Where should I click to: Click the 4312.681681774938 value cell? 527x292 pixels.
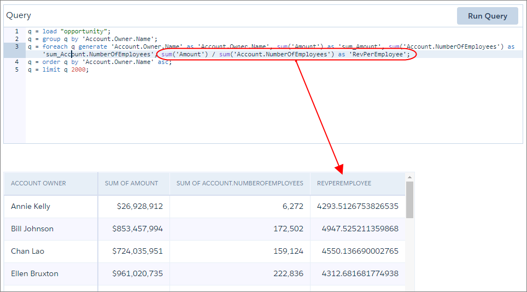tap(358, 273)
